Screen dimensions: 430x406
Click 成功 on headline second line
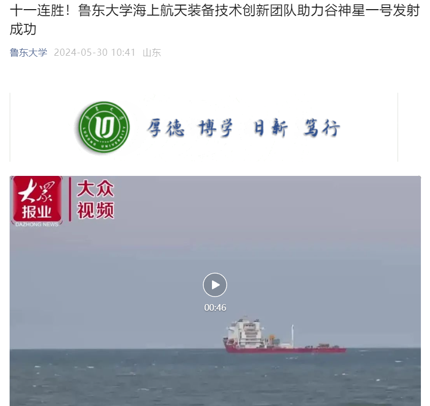click(23, 29)
